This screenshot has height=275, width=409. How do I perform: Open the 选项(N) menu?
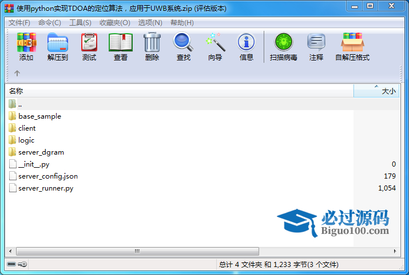[x=150, y=23]
